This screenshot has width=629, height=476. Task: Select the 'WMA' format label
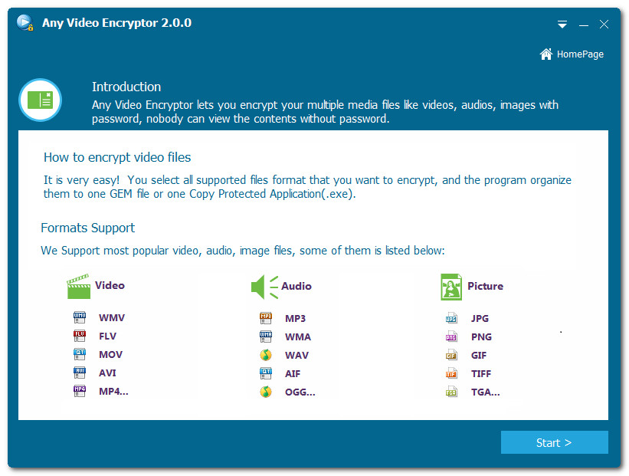coord(298,337)
